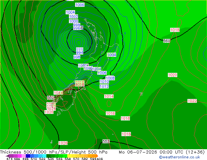
Task: Click the orange right arrow end of color scale
Action: coord(97,156)
